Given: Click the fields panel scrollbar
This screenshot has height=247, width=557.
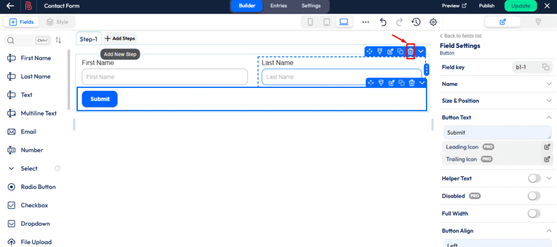Looking at the screenshot, I should click(69, 80).
